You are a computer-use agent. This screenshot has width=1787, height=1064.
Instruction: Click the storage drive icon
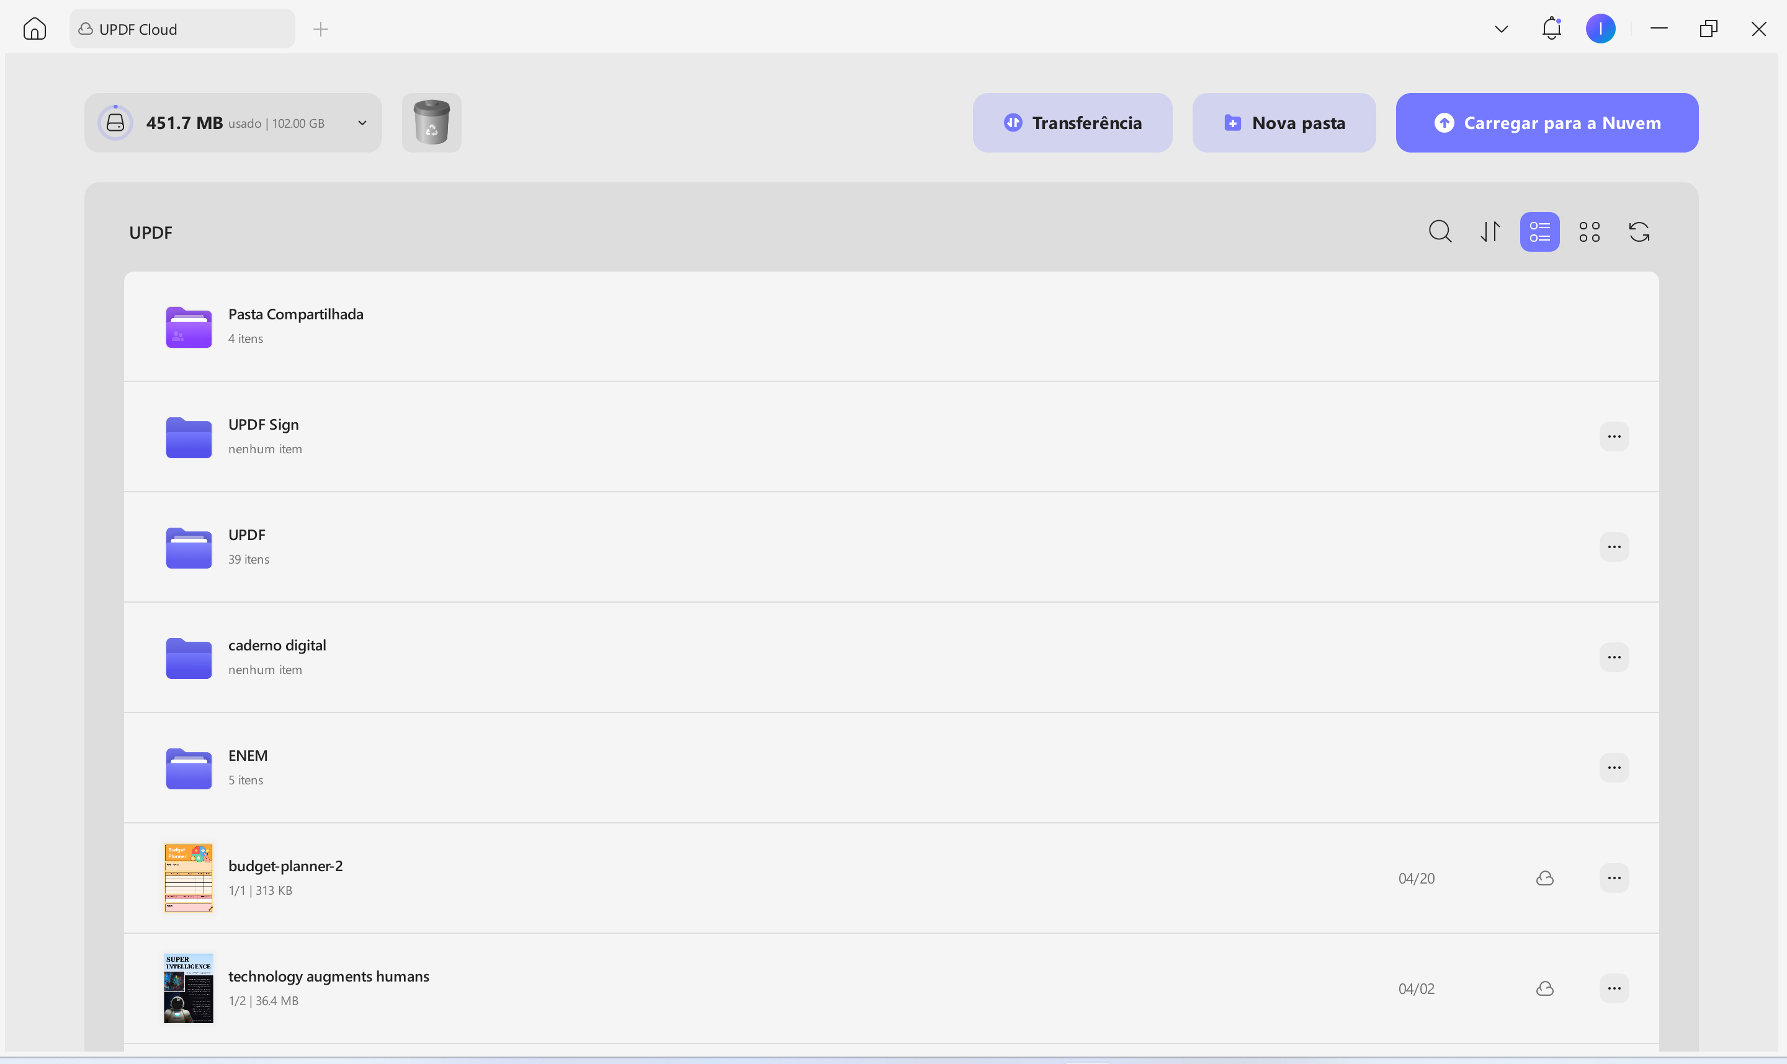115,123
